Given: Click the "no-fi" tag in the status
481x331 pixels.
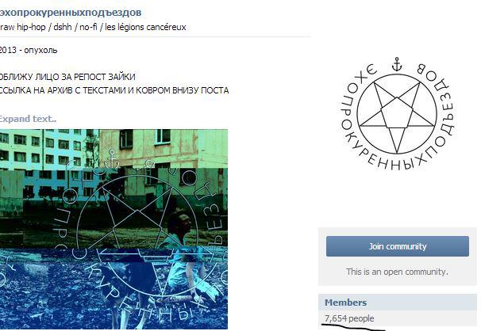Looking at the screenshot, I should click(x=88, y=27).
